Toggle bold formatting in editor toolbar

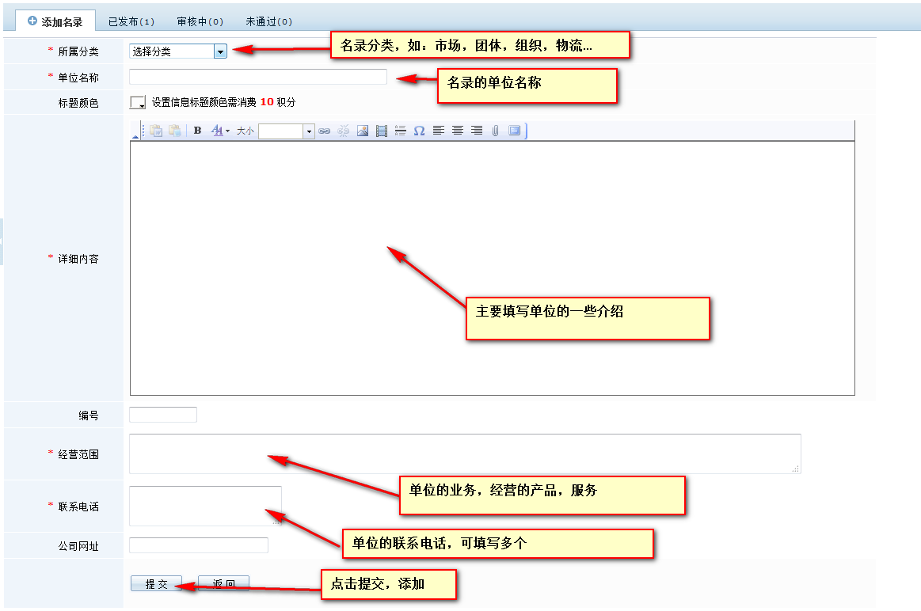pos(197,131)
